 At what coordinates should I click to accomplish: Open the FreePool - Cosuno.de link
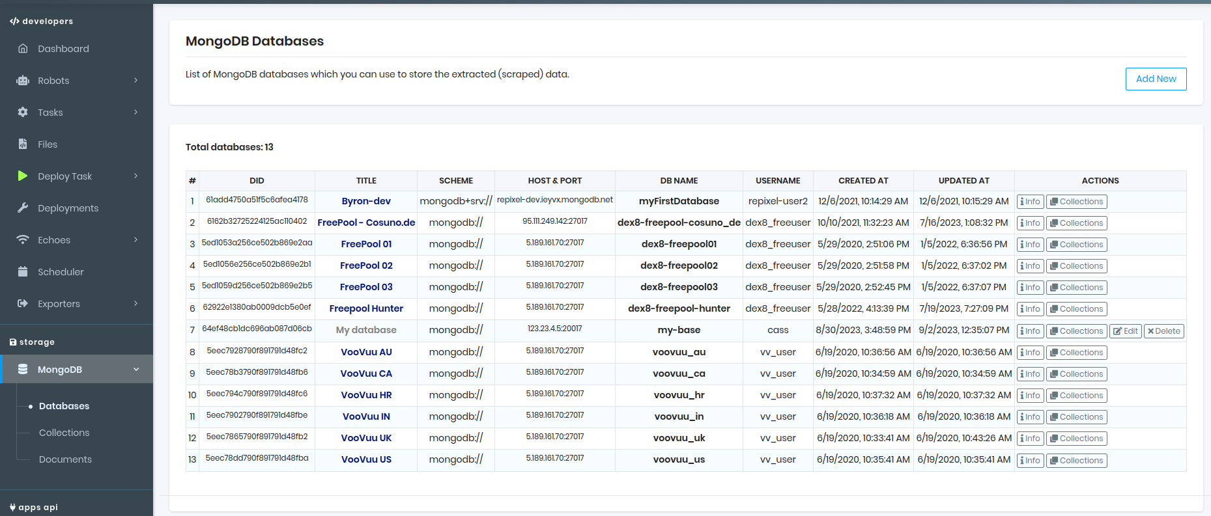[x=366, y=223]
